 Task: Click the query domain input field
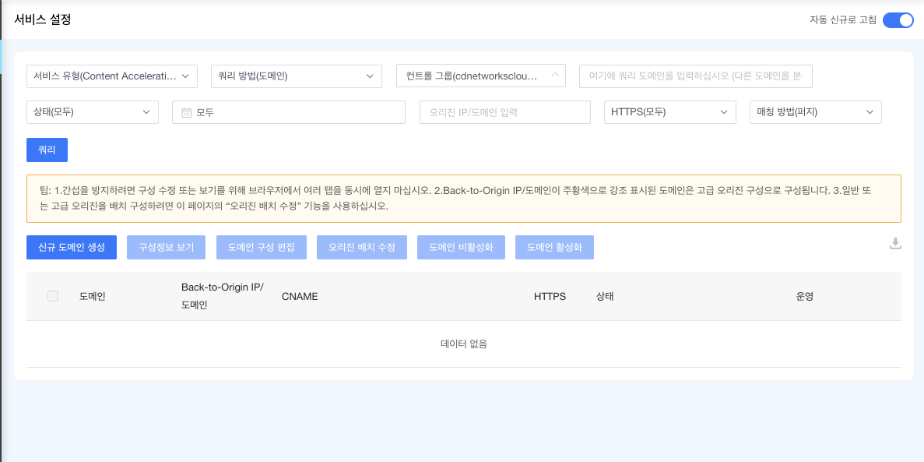click(695, 76)
